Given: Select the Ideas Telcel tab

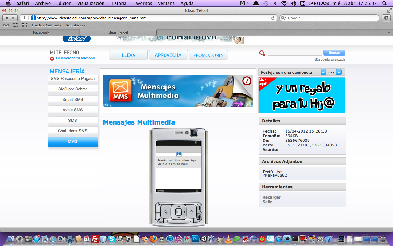Looking at the screenshot, I should 118,32.
